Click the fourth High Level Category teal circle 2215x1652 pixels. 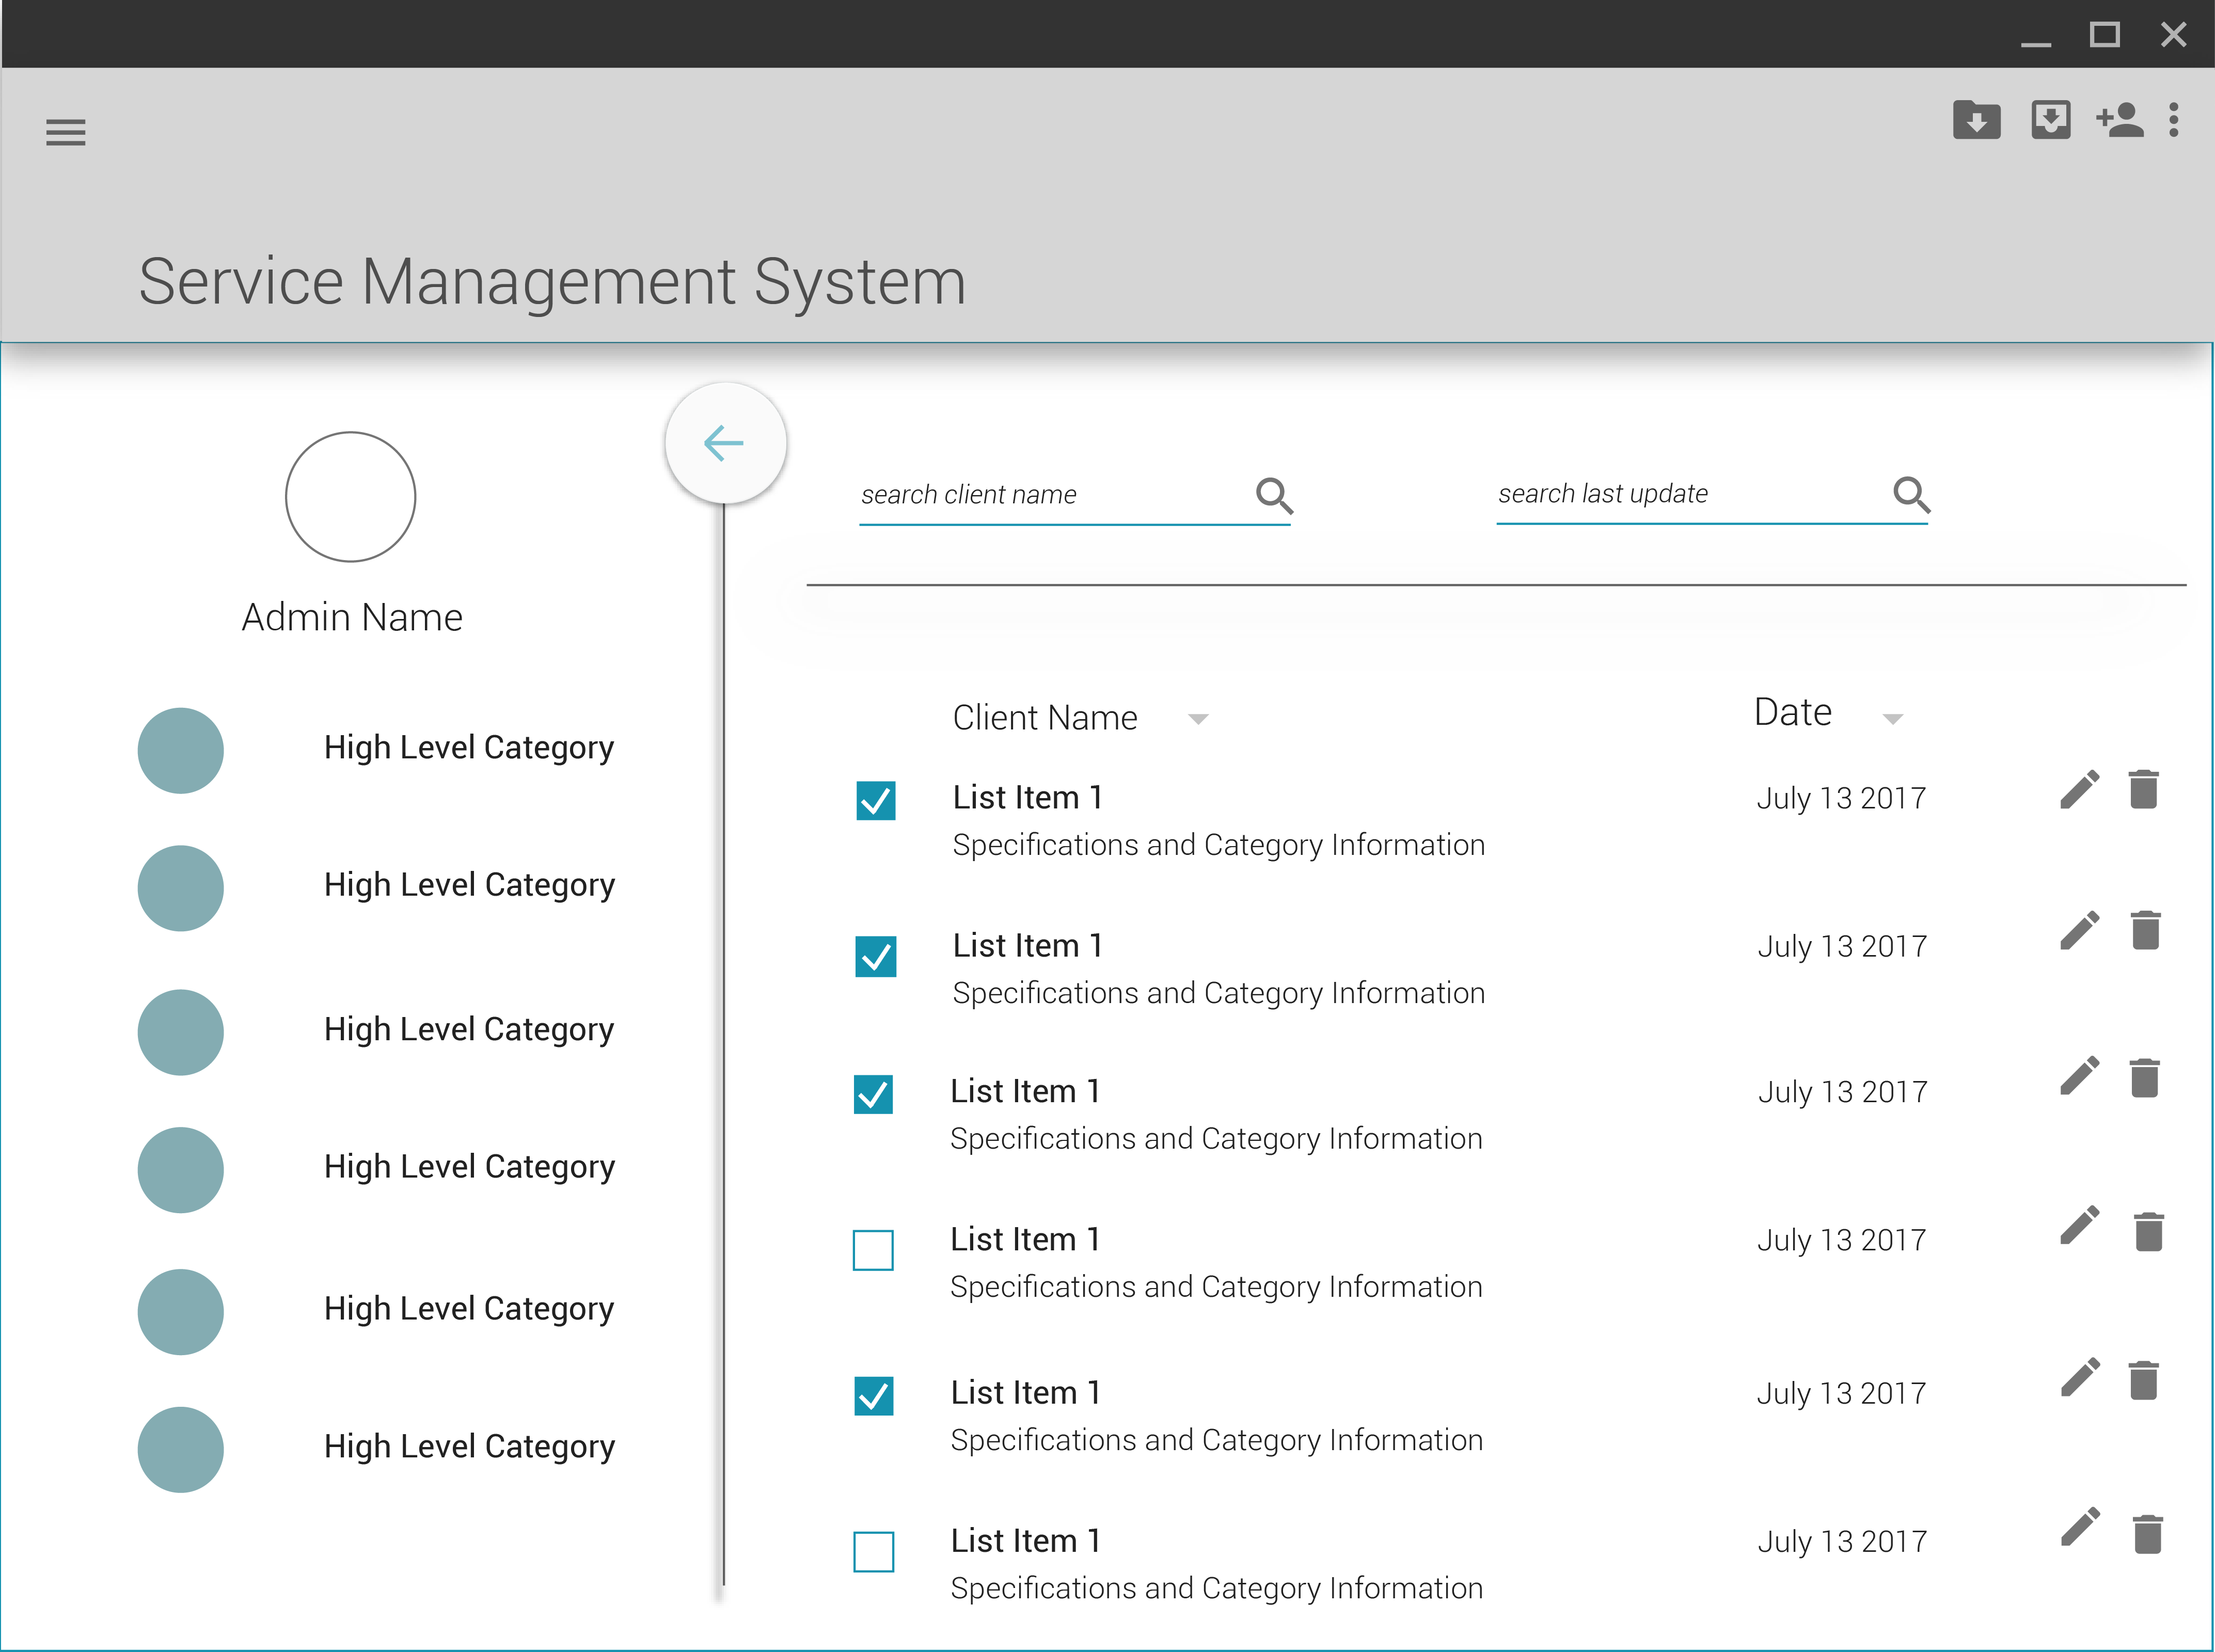click(x=181, y=1171)
